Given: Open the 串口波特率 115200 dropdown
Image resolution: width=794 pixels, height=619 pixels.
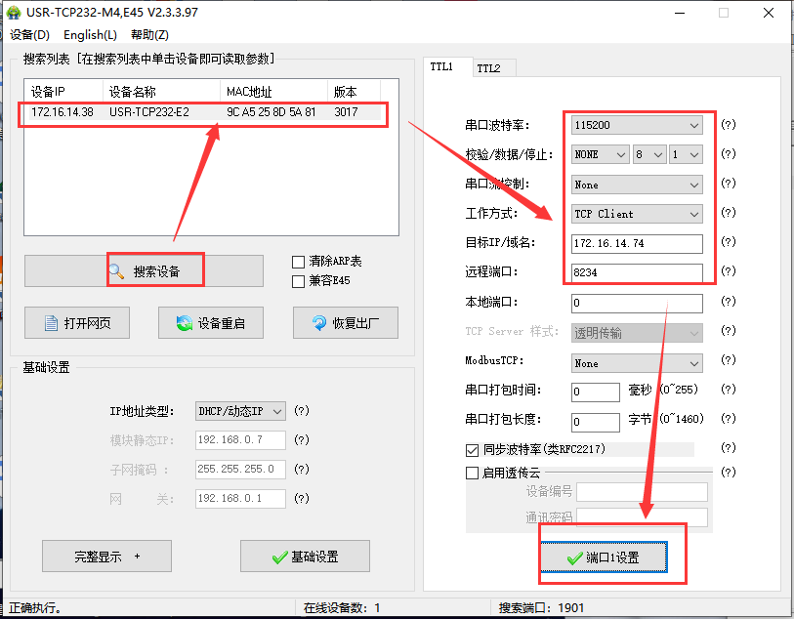Looking at the screenshot, I should point(693,126).
